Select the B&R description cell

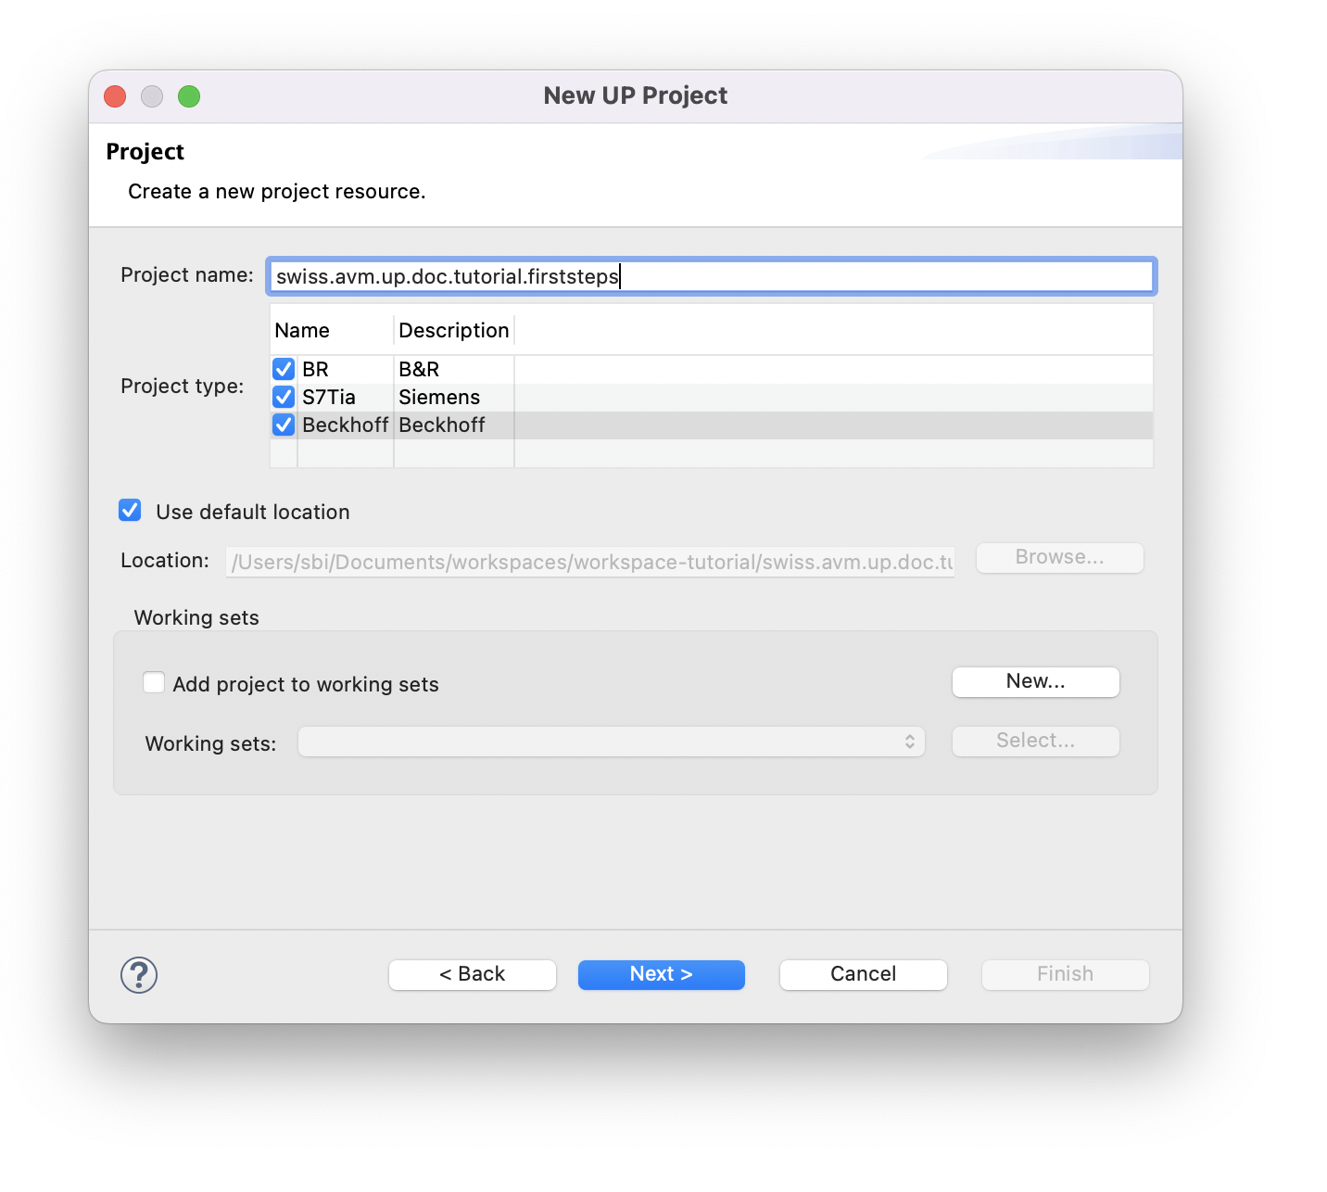[419, 370]
